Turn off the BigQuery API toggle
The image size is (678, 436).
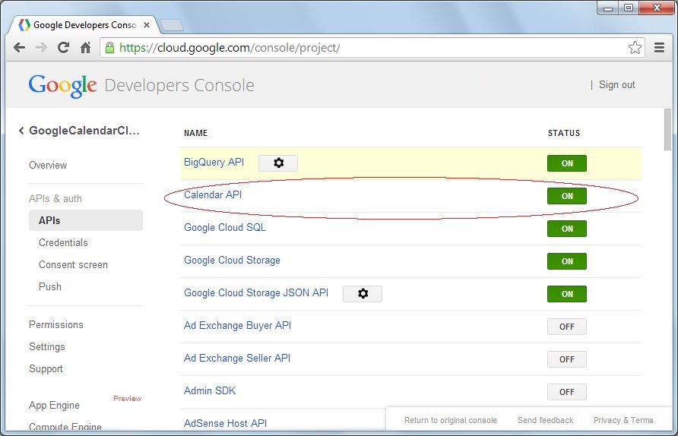coord(567,163)
